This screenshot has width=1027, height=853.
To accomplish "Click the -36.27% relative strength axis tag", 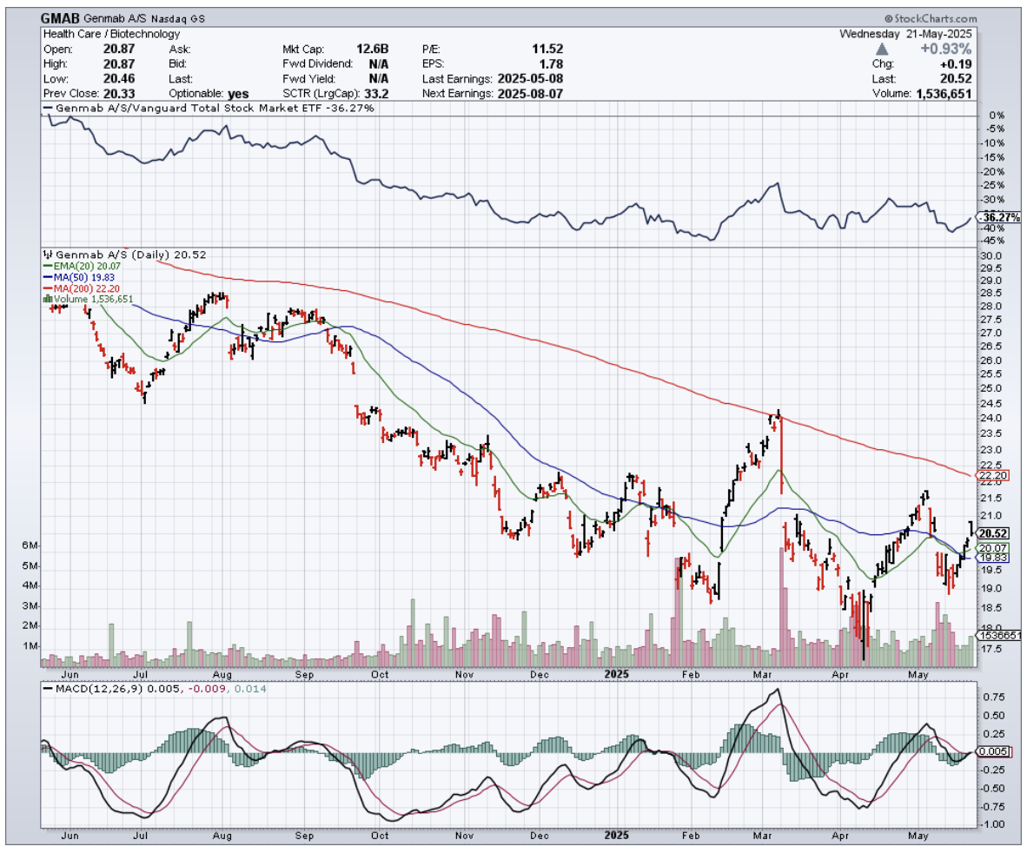I will pyautogui.click(x=998, y=217).
